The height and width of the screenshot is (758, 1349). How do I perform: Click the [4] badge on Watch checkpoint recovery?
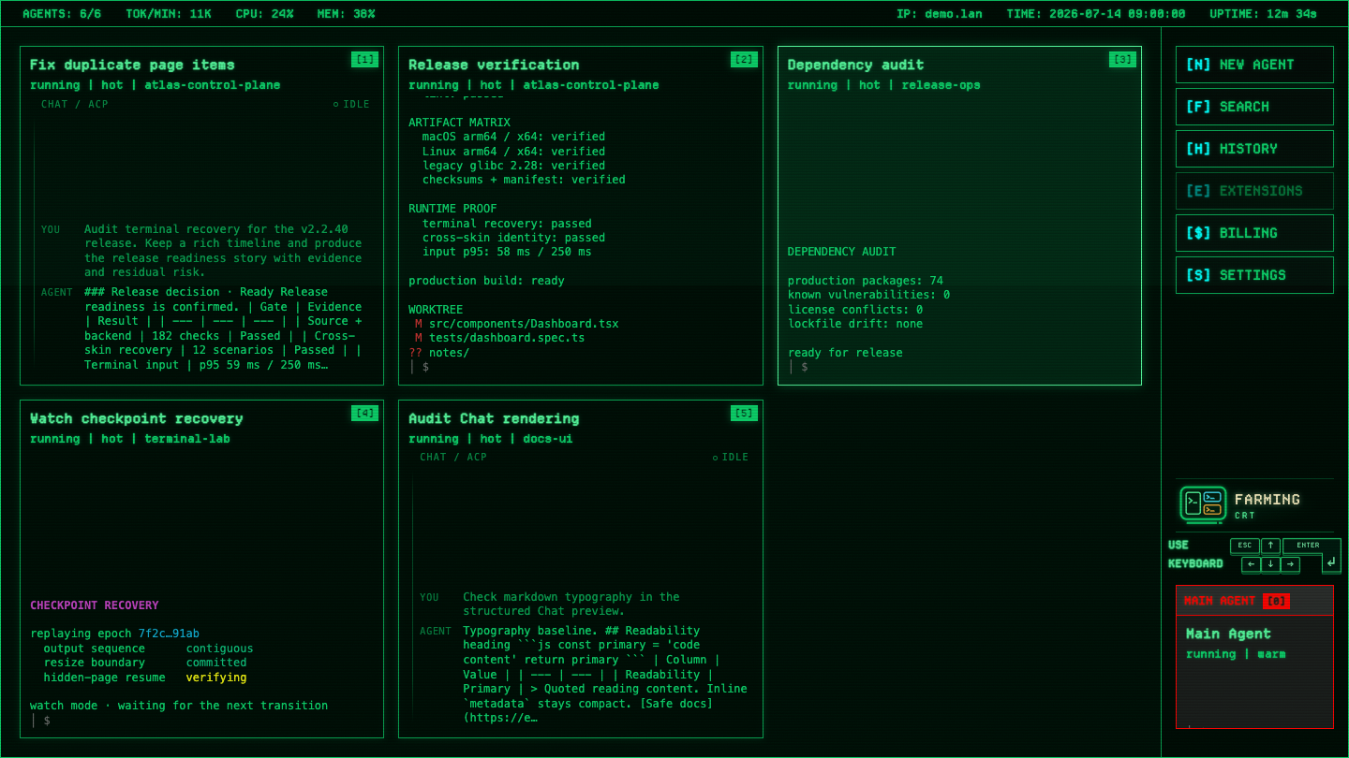point(364,414)
